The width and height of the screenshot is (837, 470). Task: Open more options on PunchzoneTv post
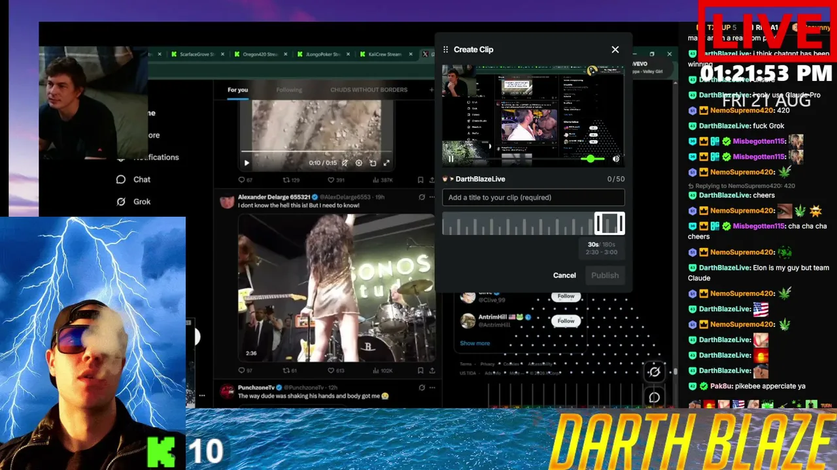pos(432,388)
